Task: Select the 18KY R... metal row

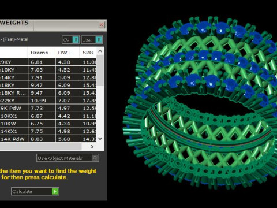Action: (48, 93)
